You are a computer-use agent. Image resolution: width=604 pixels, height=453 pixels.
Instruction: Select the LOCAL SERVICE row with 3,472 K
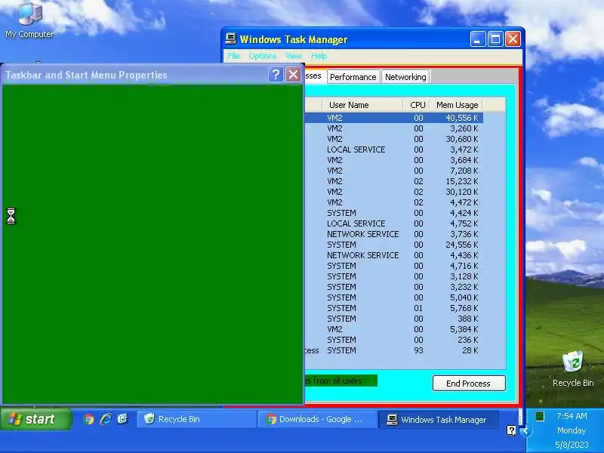(x=393, y=149)
